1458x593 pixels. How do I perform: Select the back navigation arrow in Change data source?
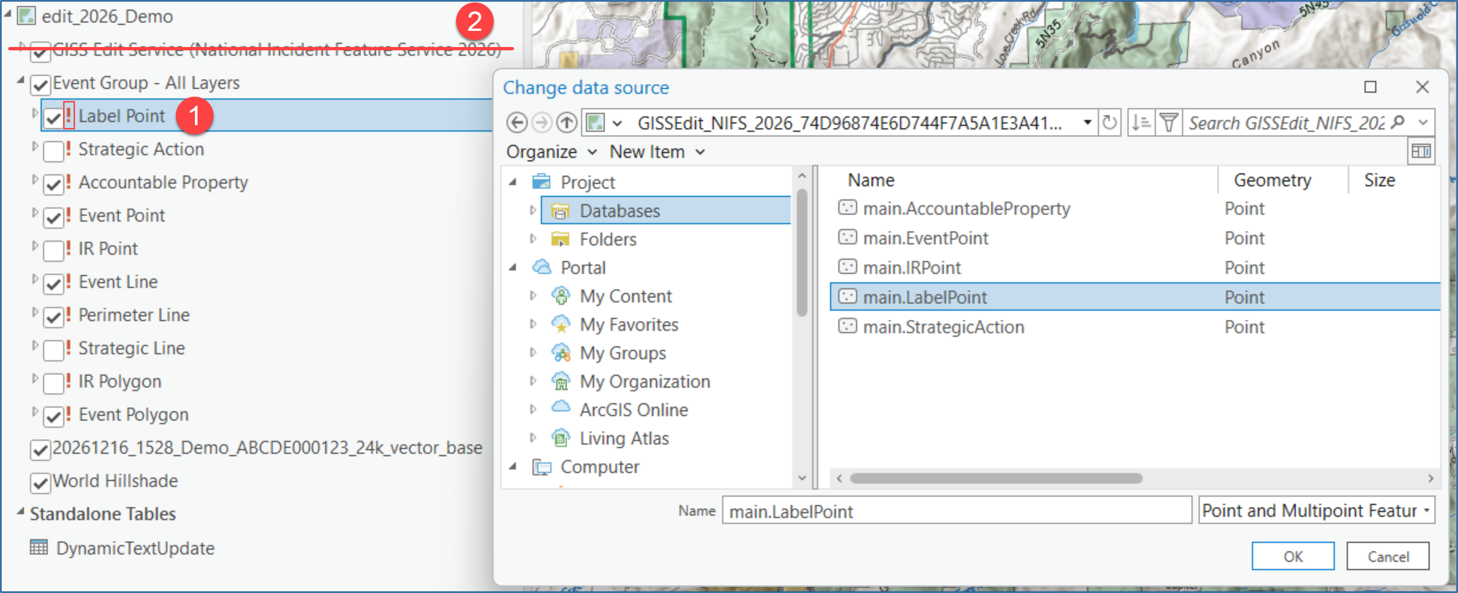pos(517,122)
